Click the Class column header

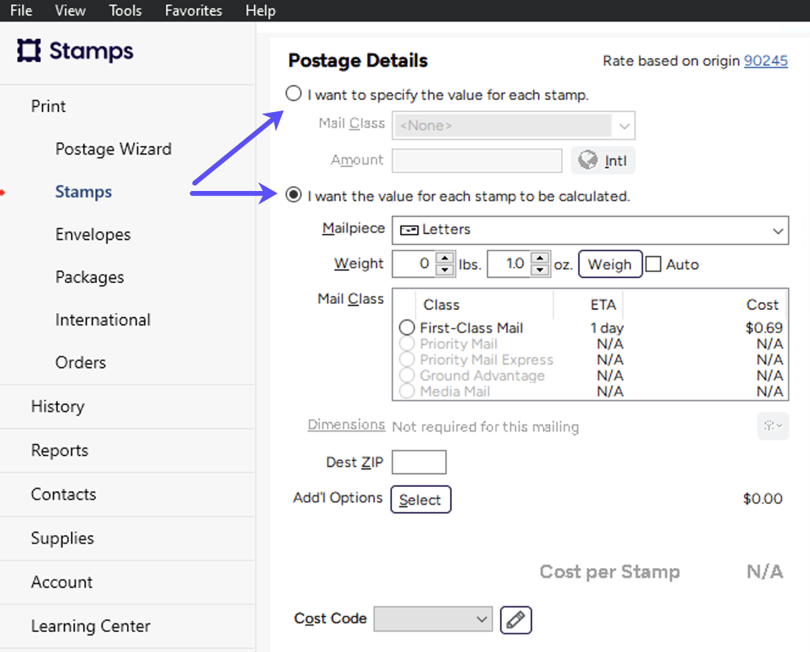click(441, 305)
